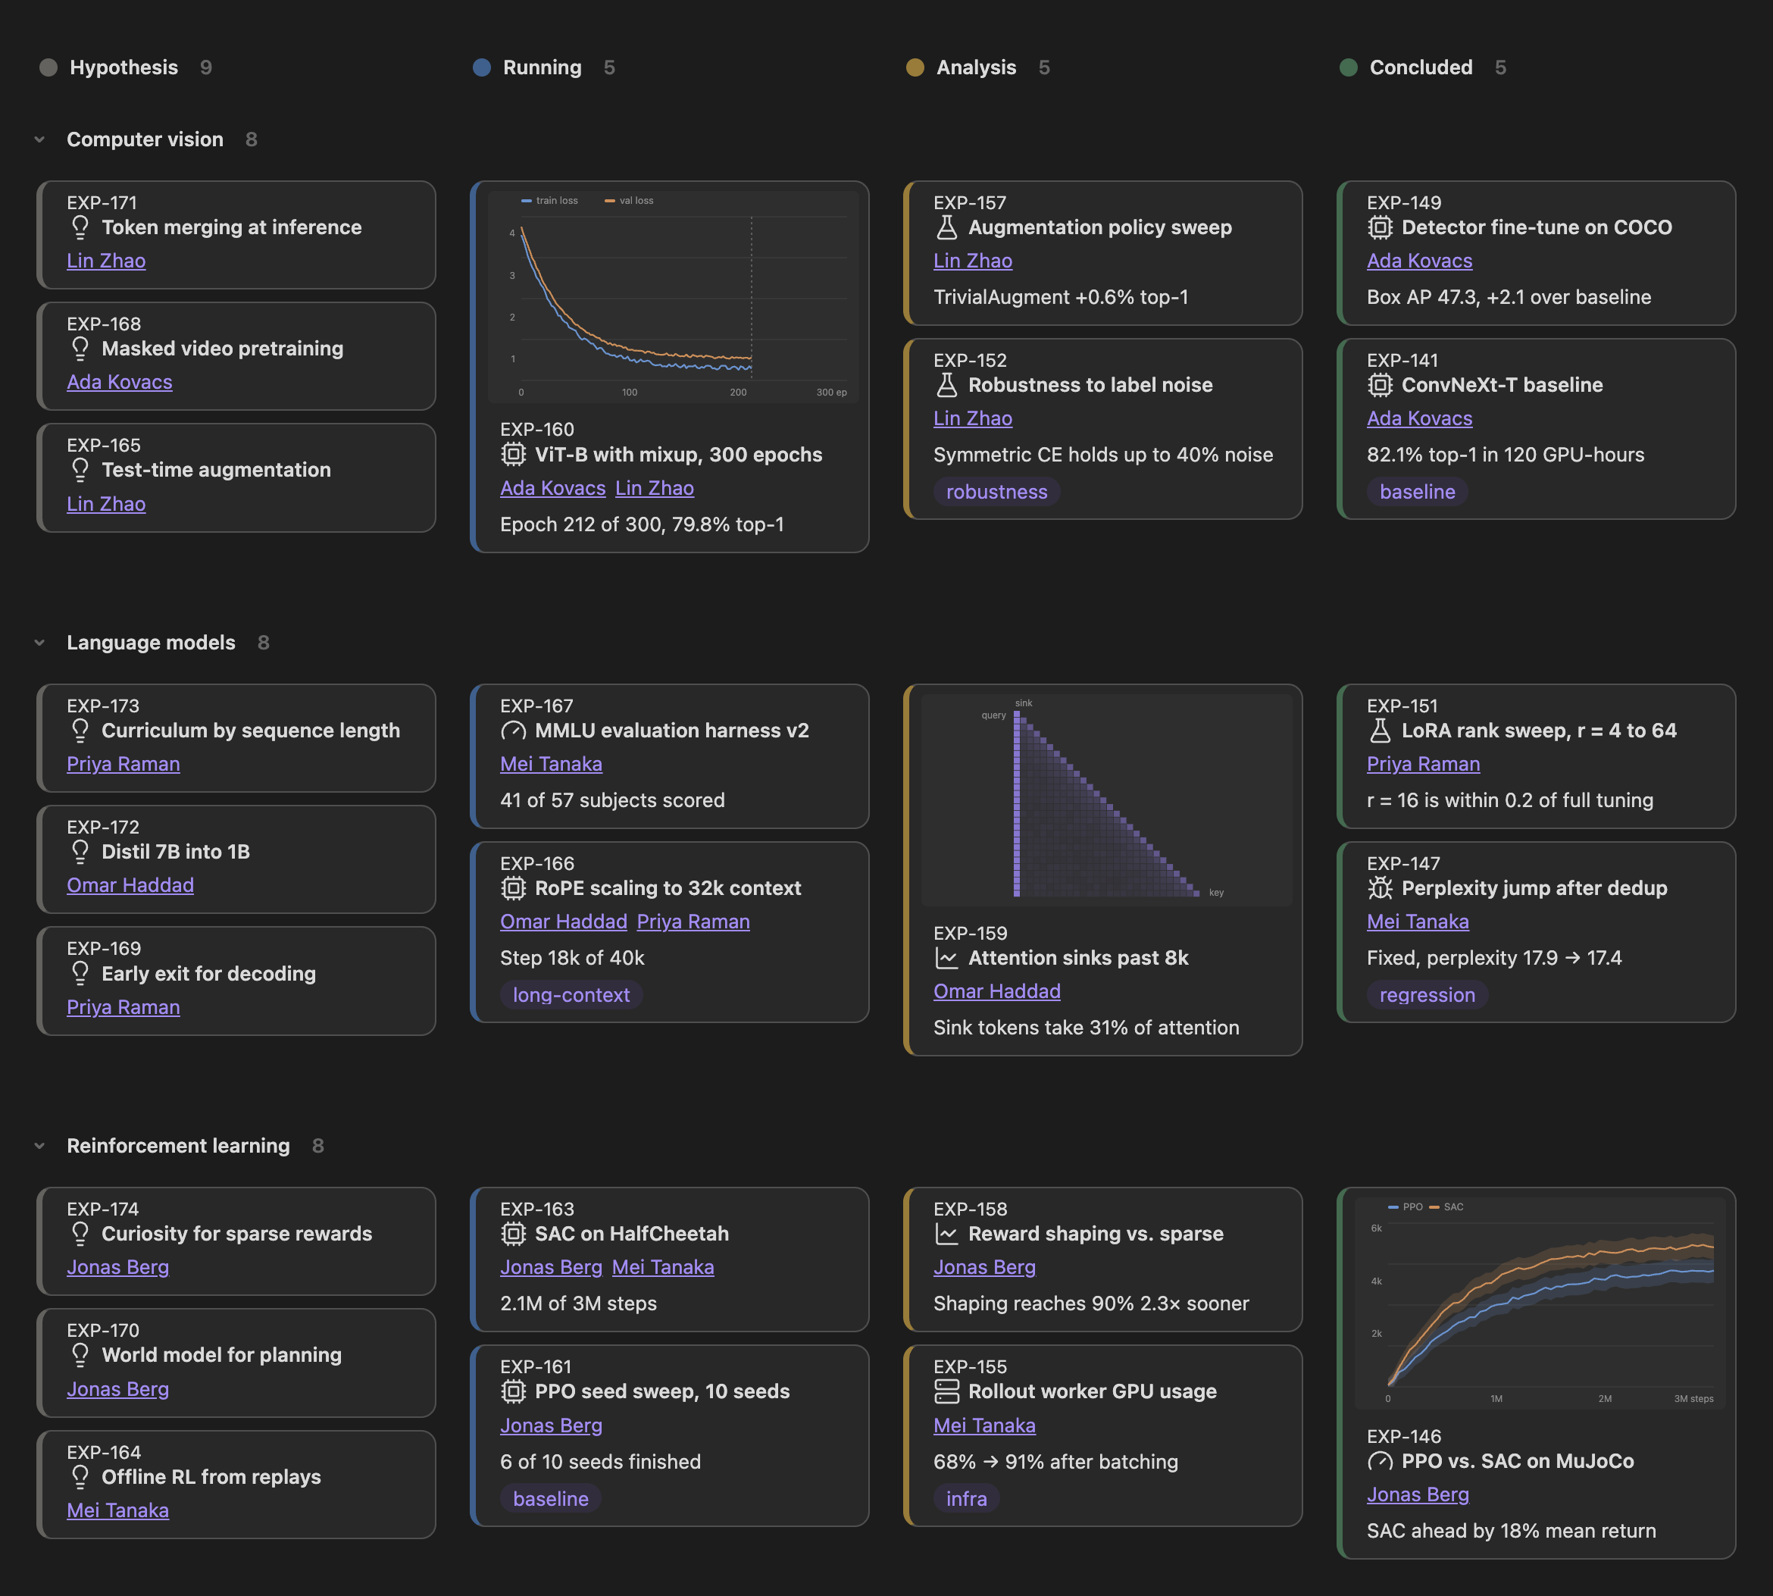Collapse the Reinforcement learning group

39,1146
